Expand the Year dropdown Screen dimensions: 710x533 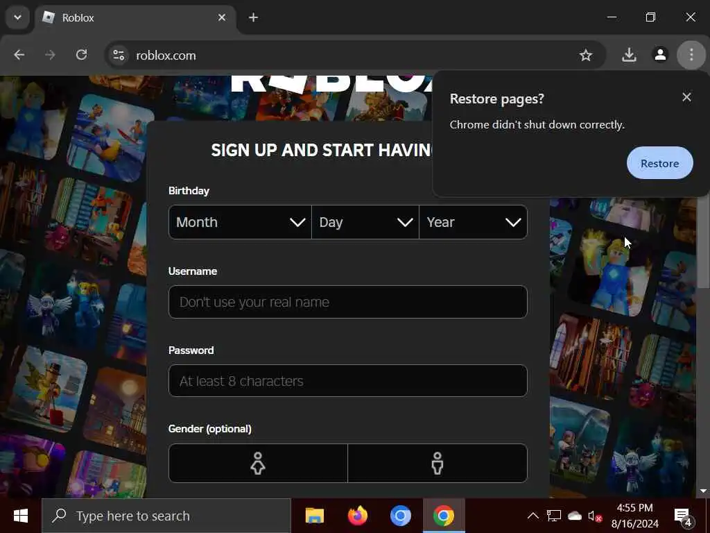[x=473, y=222]
